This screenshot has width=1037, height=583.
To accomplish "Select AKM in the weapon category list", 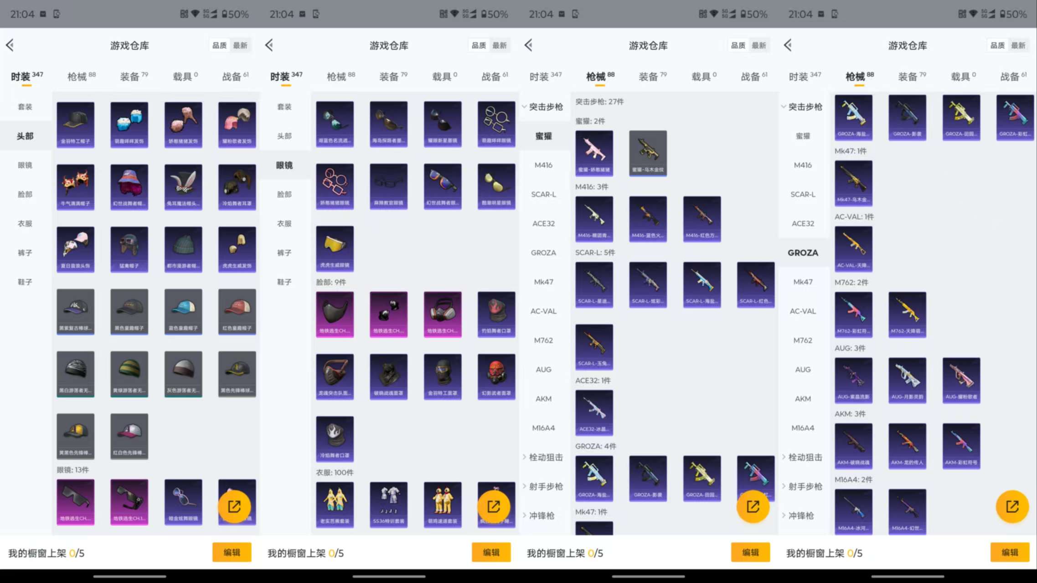I will coord(802,398).
